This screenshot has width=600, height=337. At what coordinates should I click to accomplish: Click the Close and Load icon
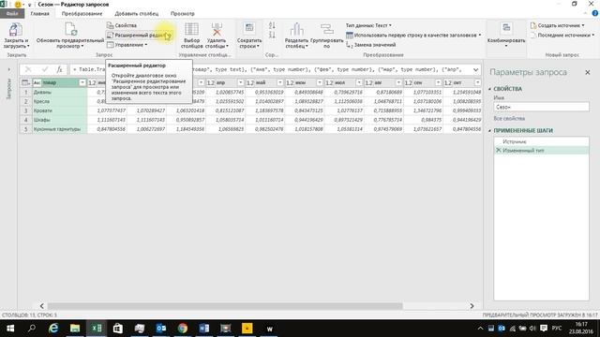16,30
